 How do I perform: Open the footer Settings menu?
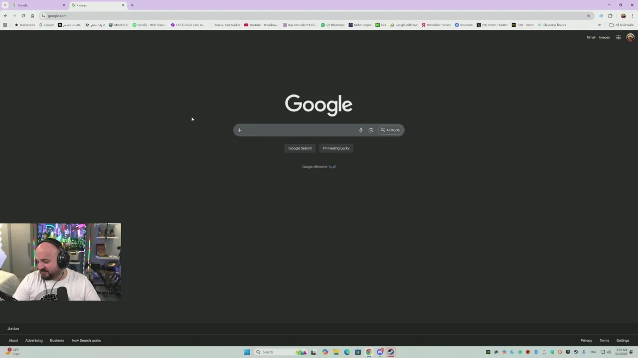click(623, 341)
